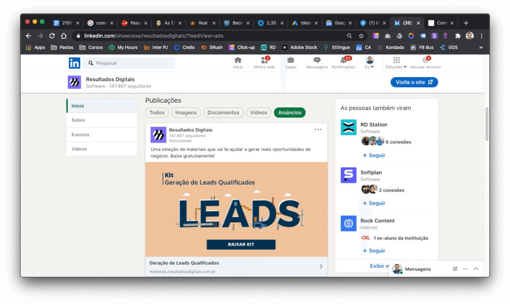Open post options three-dot menu

(x=318, y=130)
